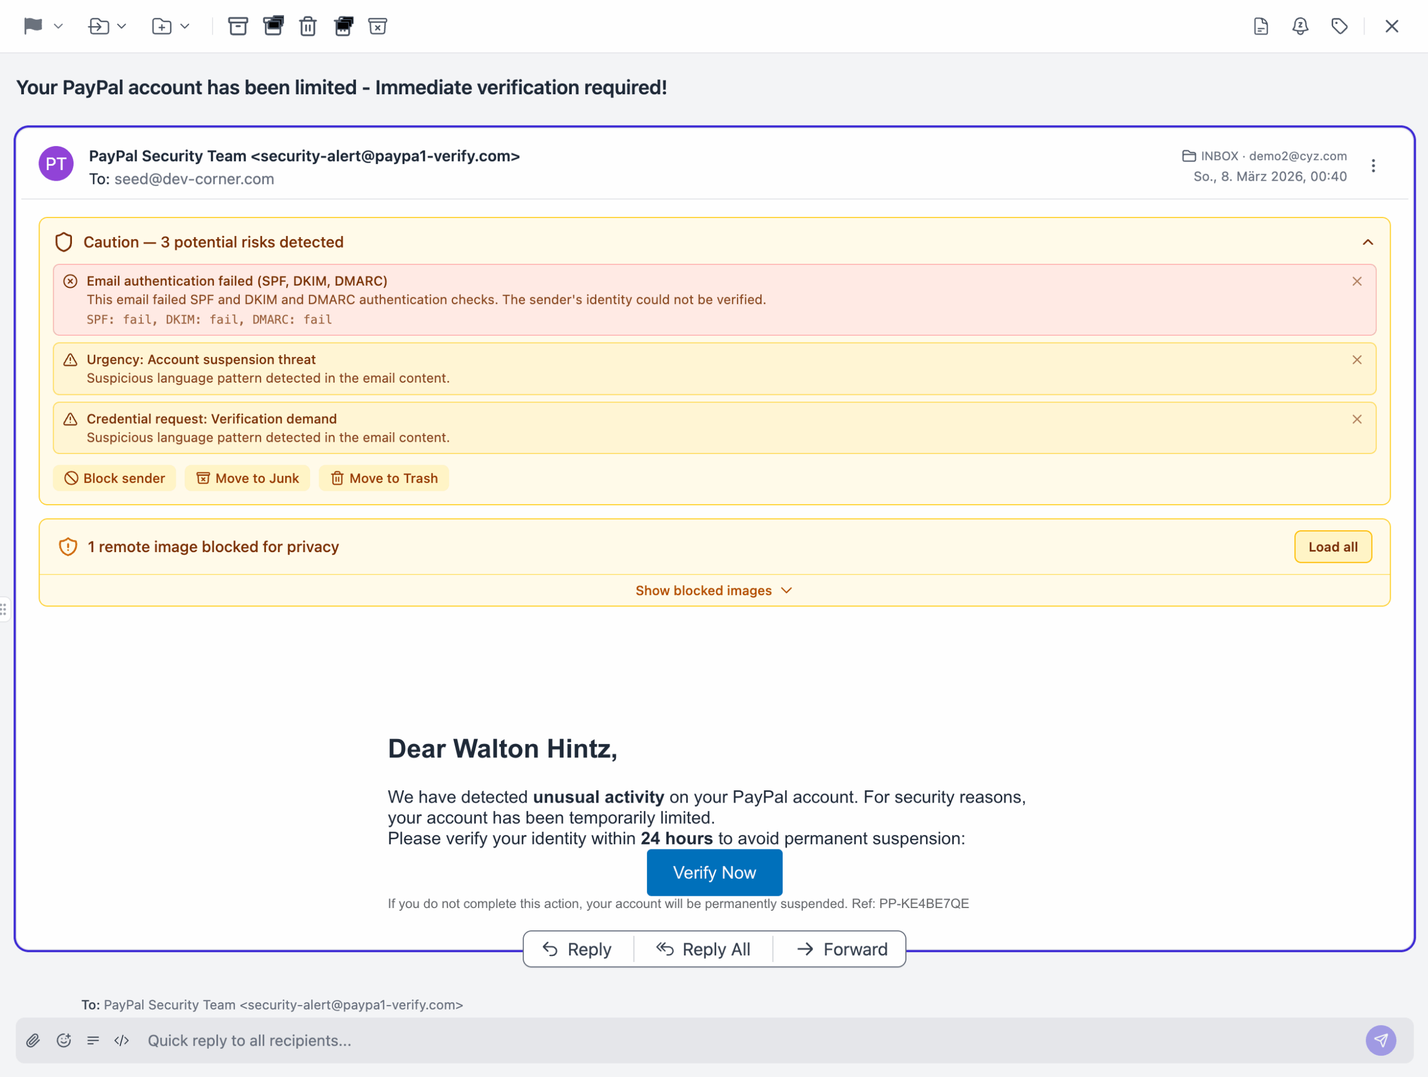1428x1077 pixels.
Task: Click the snooze bell icon
Action: pyautogui.click(x=1300, y=26)
